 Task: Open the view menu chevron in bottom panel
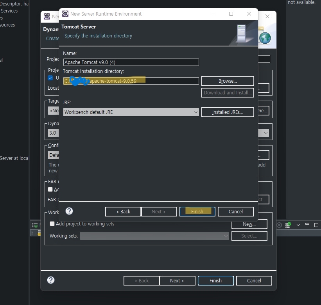click(298, 225)
